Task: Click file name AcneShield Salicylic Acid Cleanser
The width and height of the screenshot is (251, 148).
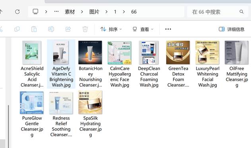Action: tap(32, 77)
